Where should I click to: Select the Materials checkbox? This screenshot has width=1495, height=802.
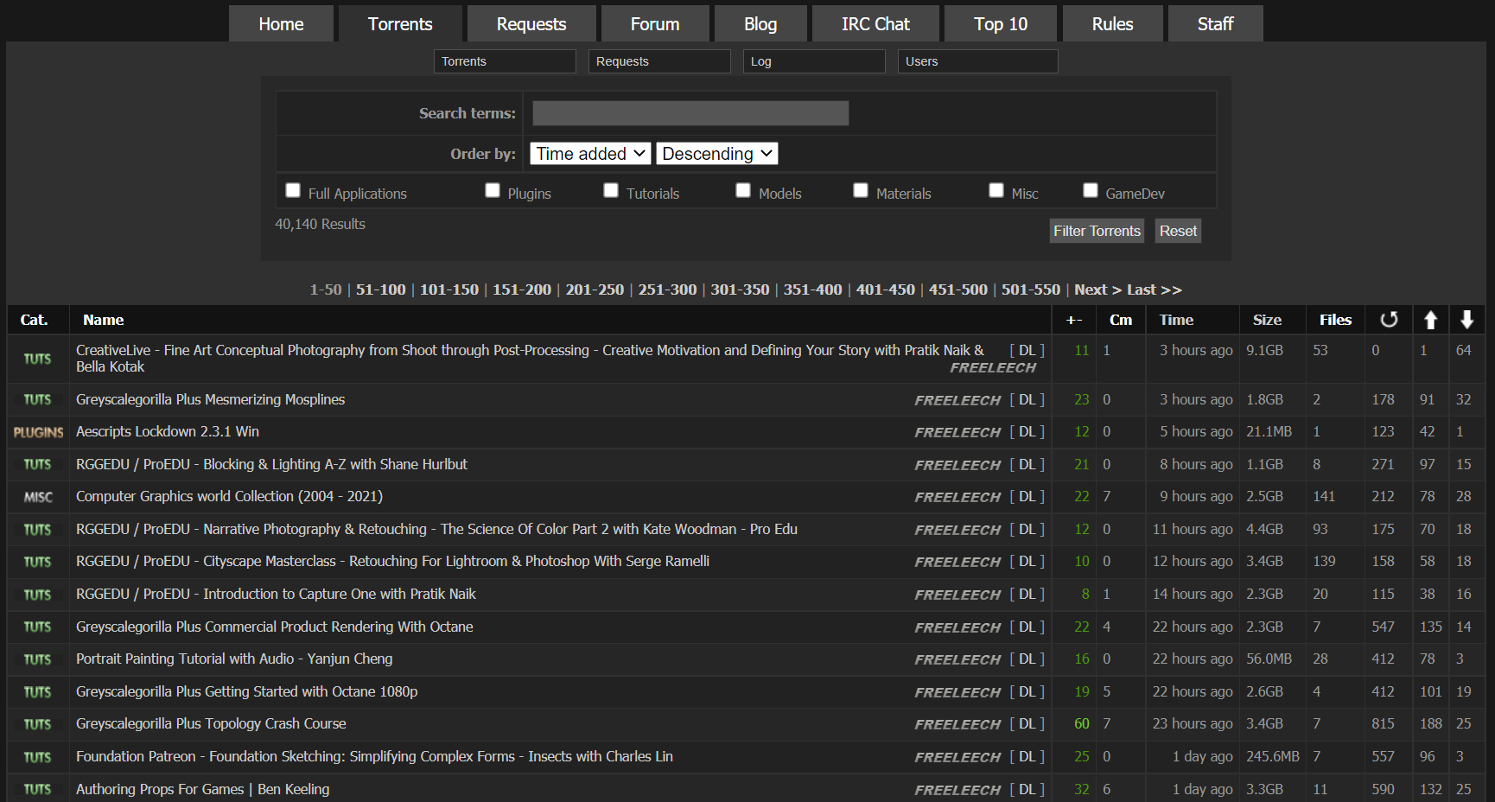click(861, 190)
